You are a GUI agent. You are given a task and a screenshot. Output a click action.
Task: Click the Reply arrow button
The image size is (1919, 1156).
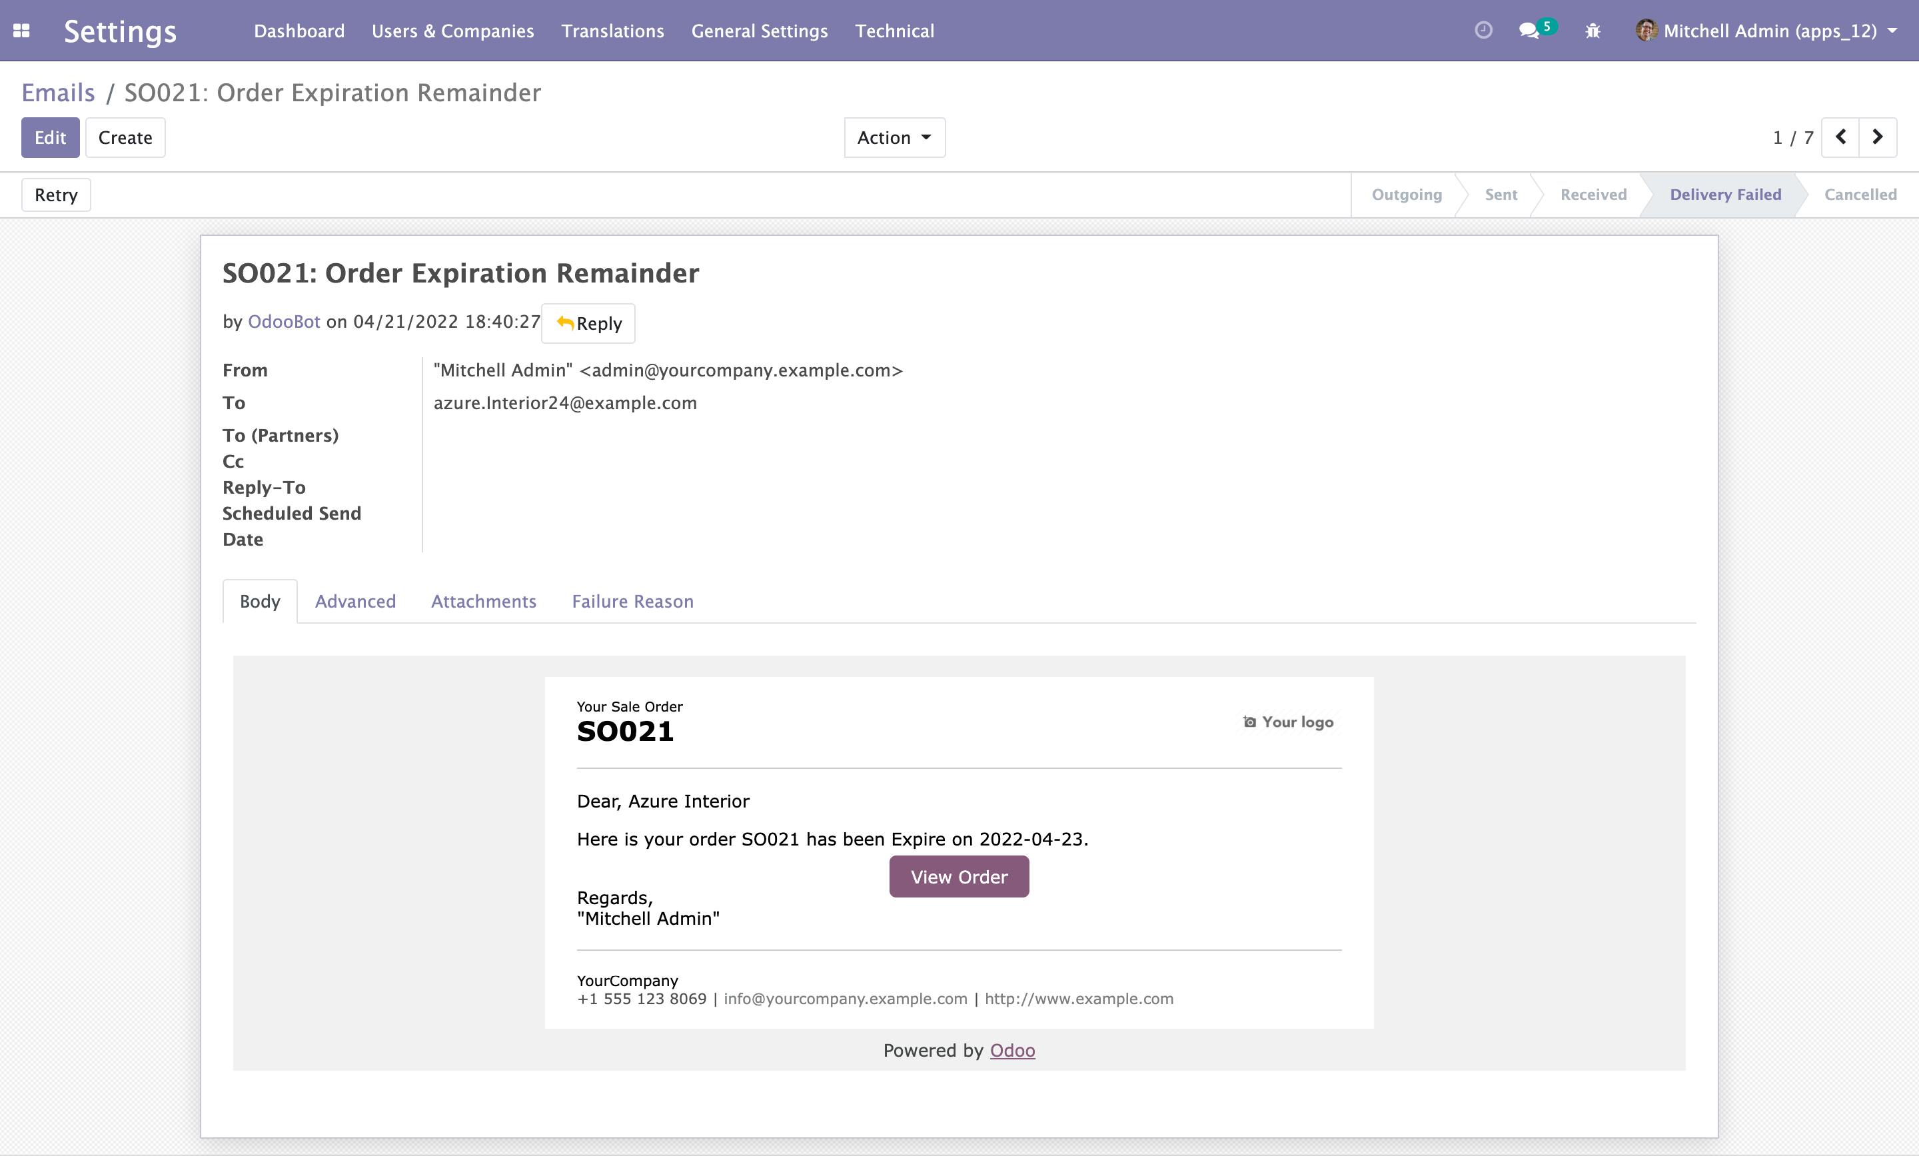click(589, 323)
